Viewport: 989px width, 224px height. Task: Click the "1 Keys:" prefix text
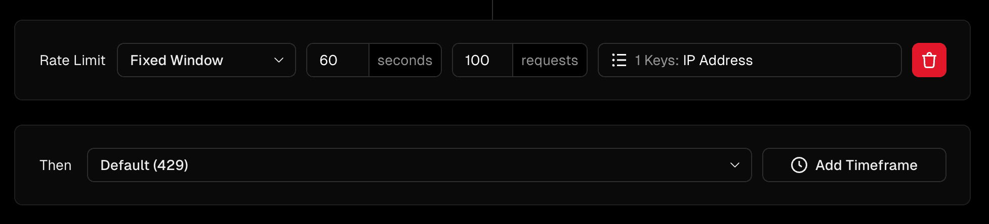(656, 61)
